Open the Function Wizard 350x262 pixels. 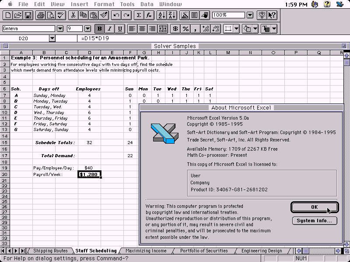tap(149, 15)
